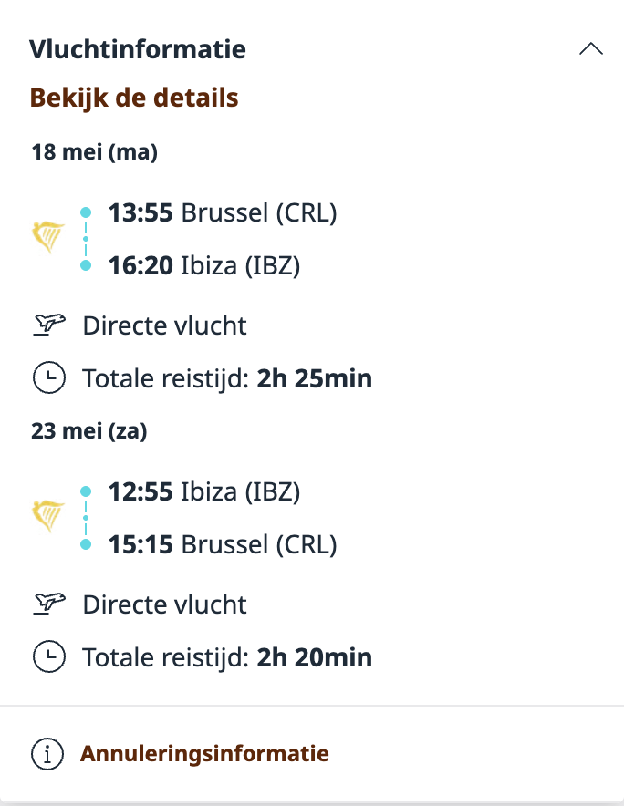Select the Ryanair airline logo for return flight
624x806 pixels.
tap(48, 513)
